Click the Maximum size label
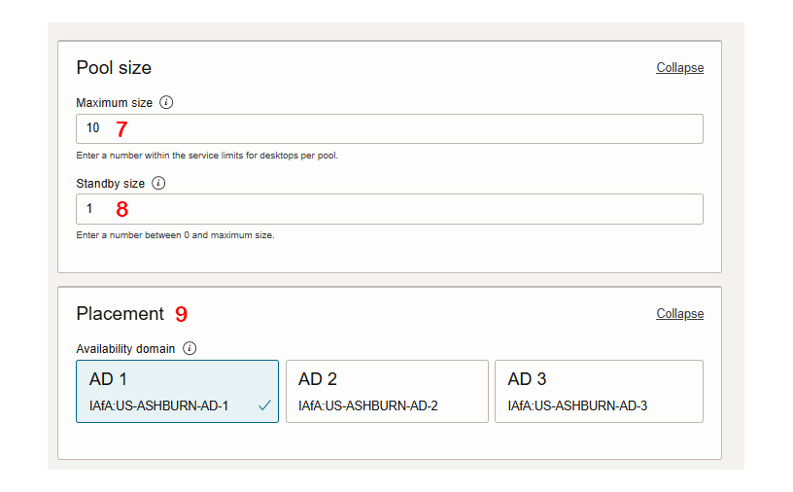793x492 pixels. pos(115,103)
